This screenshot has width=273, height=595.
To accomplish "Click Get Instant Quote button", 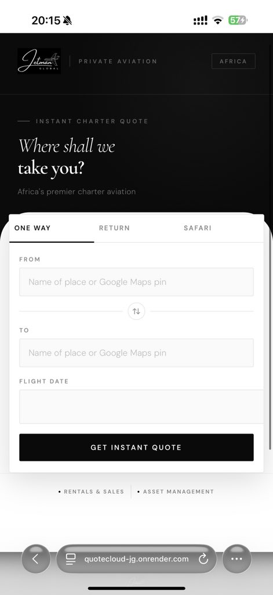I will [136, 447].
